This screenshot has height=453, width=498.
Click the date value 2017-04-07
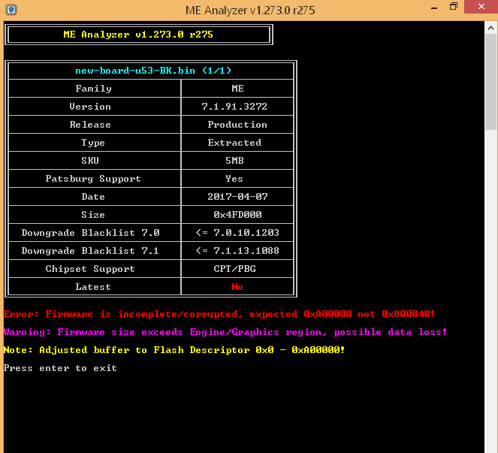pos(237,197)
